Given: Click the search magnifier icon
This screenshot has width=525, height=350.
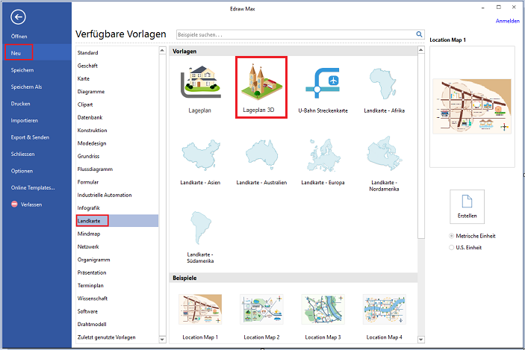Looking at the screenshot, I should (x=419, y=34).
